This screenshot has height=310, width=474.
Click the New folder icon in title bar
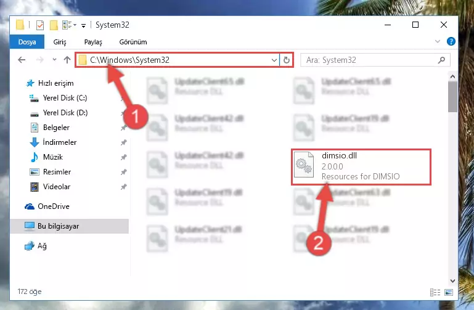[54, 25]
